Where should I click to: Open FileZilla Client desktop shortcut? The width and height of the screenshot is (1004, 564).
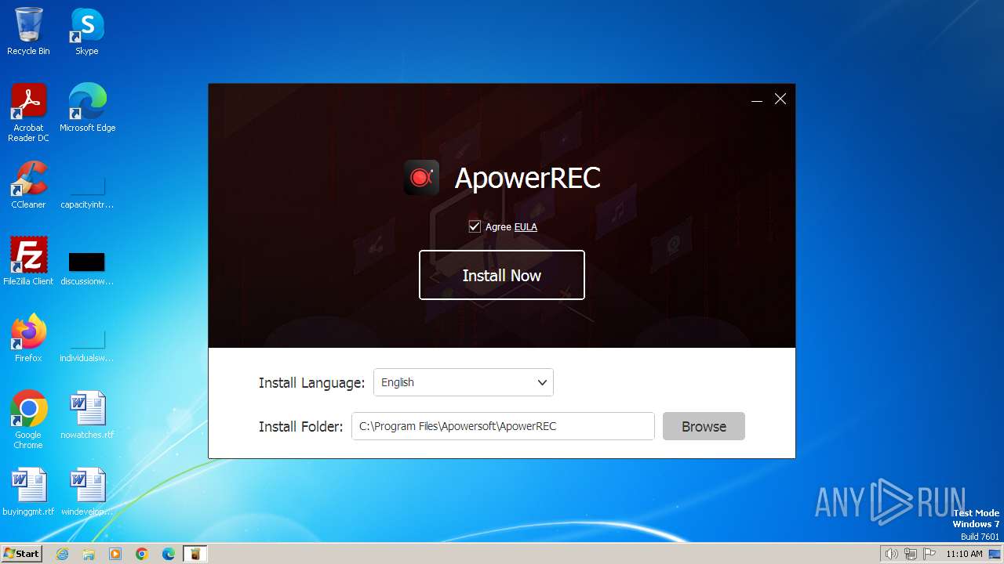(x=28, y=261)
